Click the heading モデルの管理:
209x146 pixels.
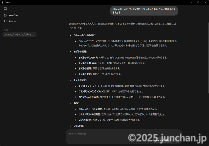(80, 52)
